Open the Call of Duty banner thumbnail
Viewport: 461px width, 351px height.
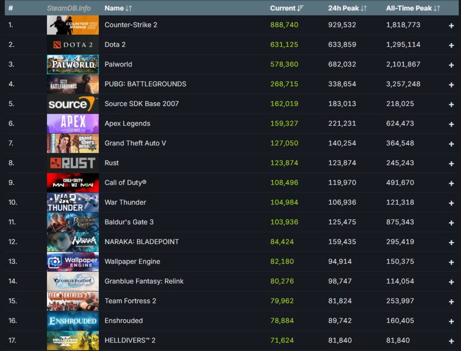pos(73,183)
